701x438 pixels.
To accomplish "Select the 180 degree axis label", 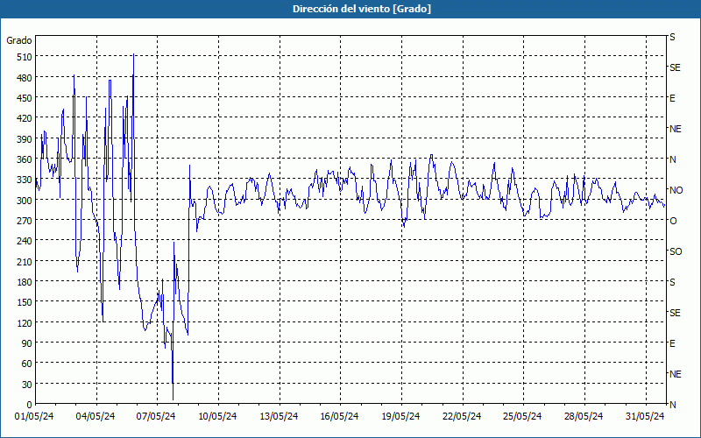I will (25, 281).
